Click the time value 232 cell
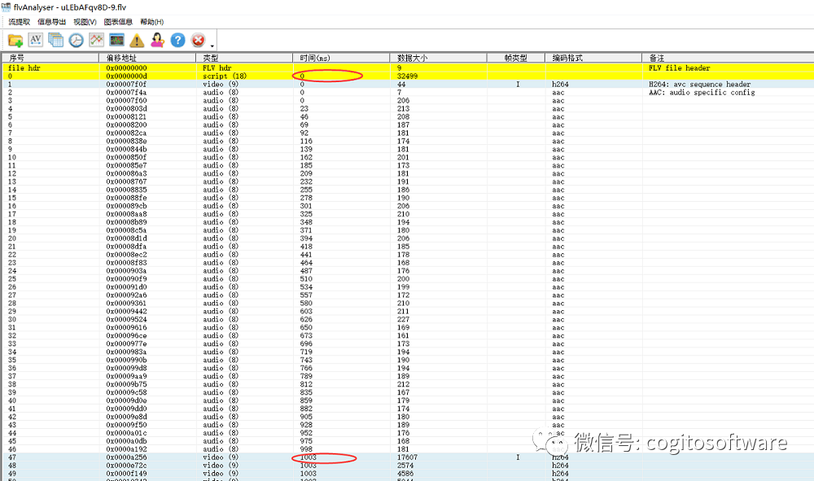 (306, 181)
